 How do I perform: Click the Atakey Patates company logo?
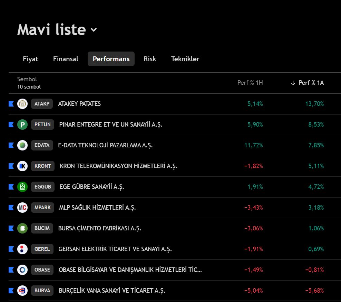coord(22,104)
